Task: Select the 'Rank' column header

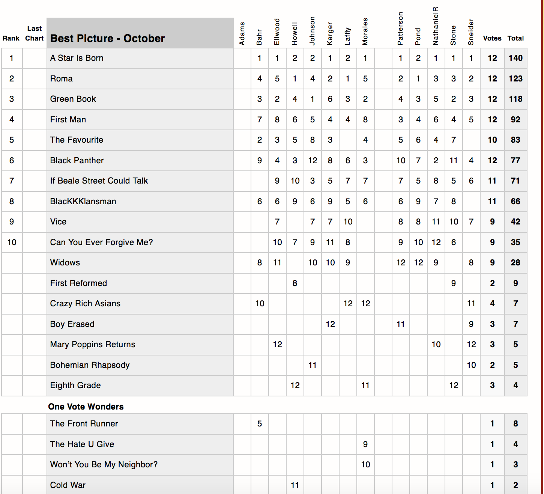Action: pos(11,38)
